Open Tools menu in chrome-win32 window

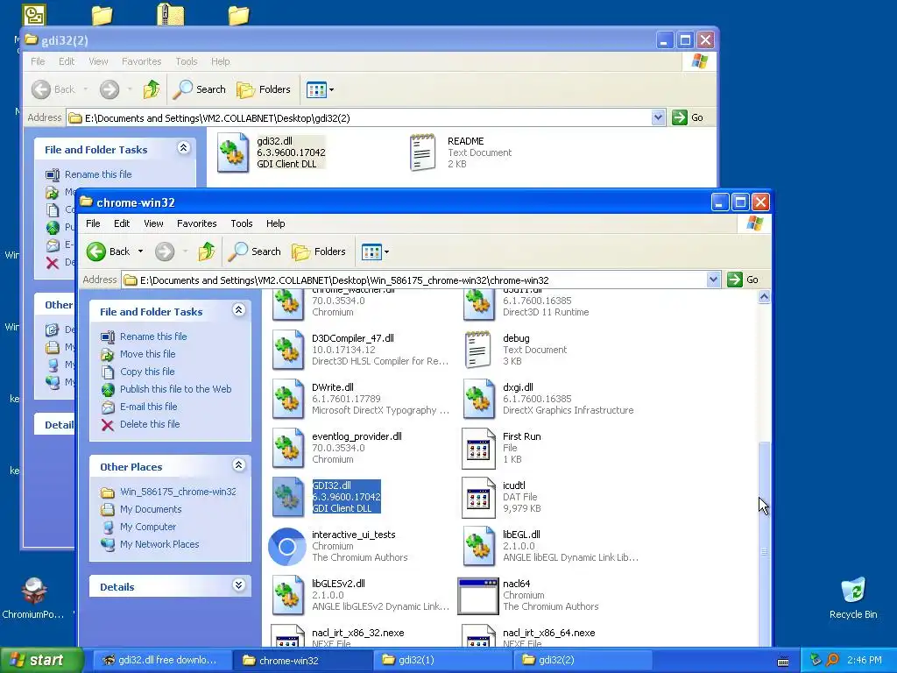coord(242,223)
